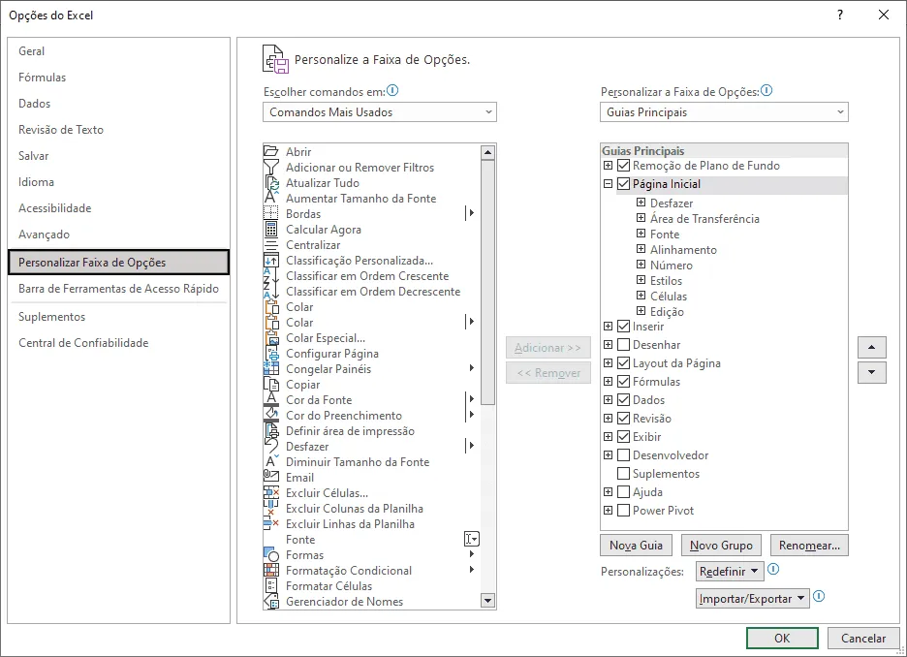The height and width of the screenshot is (657, 907).
Task: Click the Cor do Preenchimento paint bucket icon
Action: pyautogui.click(x=271, y=416)
